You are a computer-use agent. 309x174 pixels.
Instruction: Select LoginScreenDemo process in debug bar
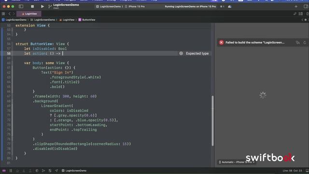[x=74, y=171]
